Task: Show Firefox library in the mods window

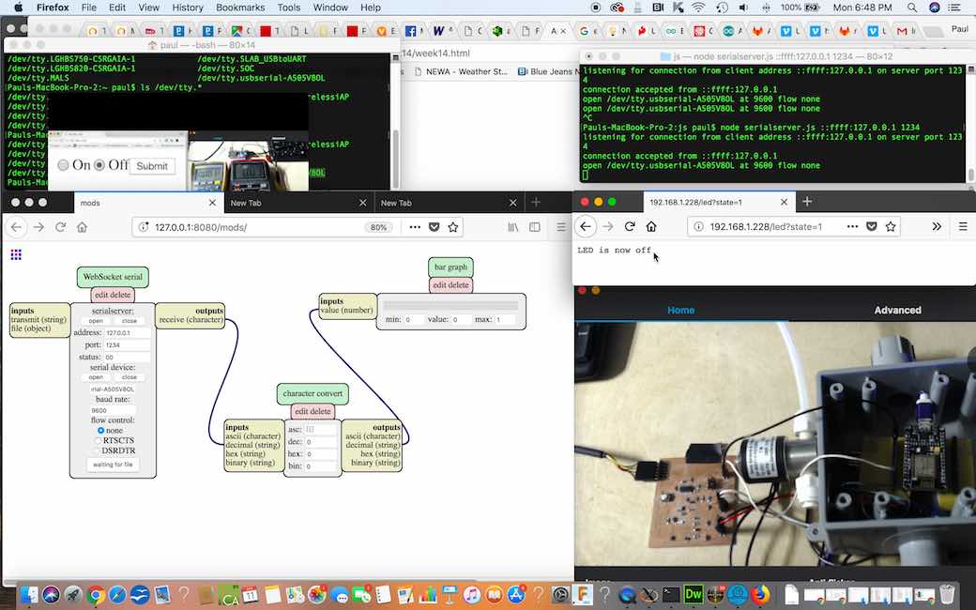Action: click(513, 227)
